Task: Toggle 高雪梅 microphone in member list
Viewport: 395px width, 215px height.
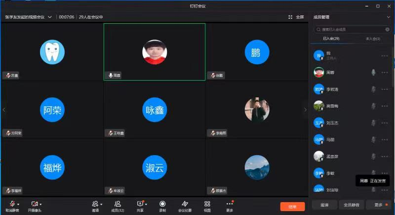Action: click(x=373, y=106)
